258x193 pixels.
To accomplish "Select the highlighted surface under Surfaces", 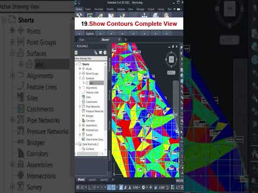I will tap(96, 83).
